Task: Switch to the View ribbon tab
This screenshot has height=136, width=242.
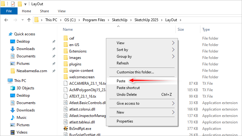Action: point(62,11)
